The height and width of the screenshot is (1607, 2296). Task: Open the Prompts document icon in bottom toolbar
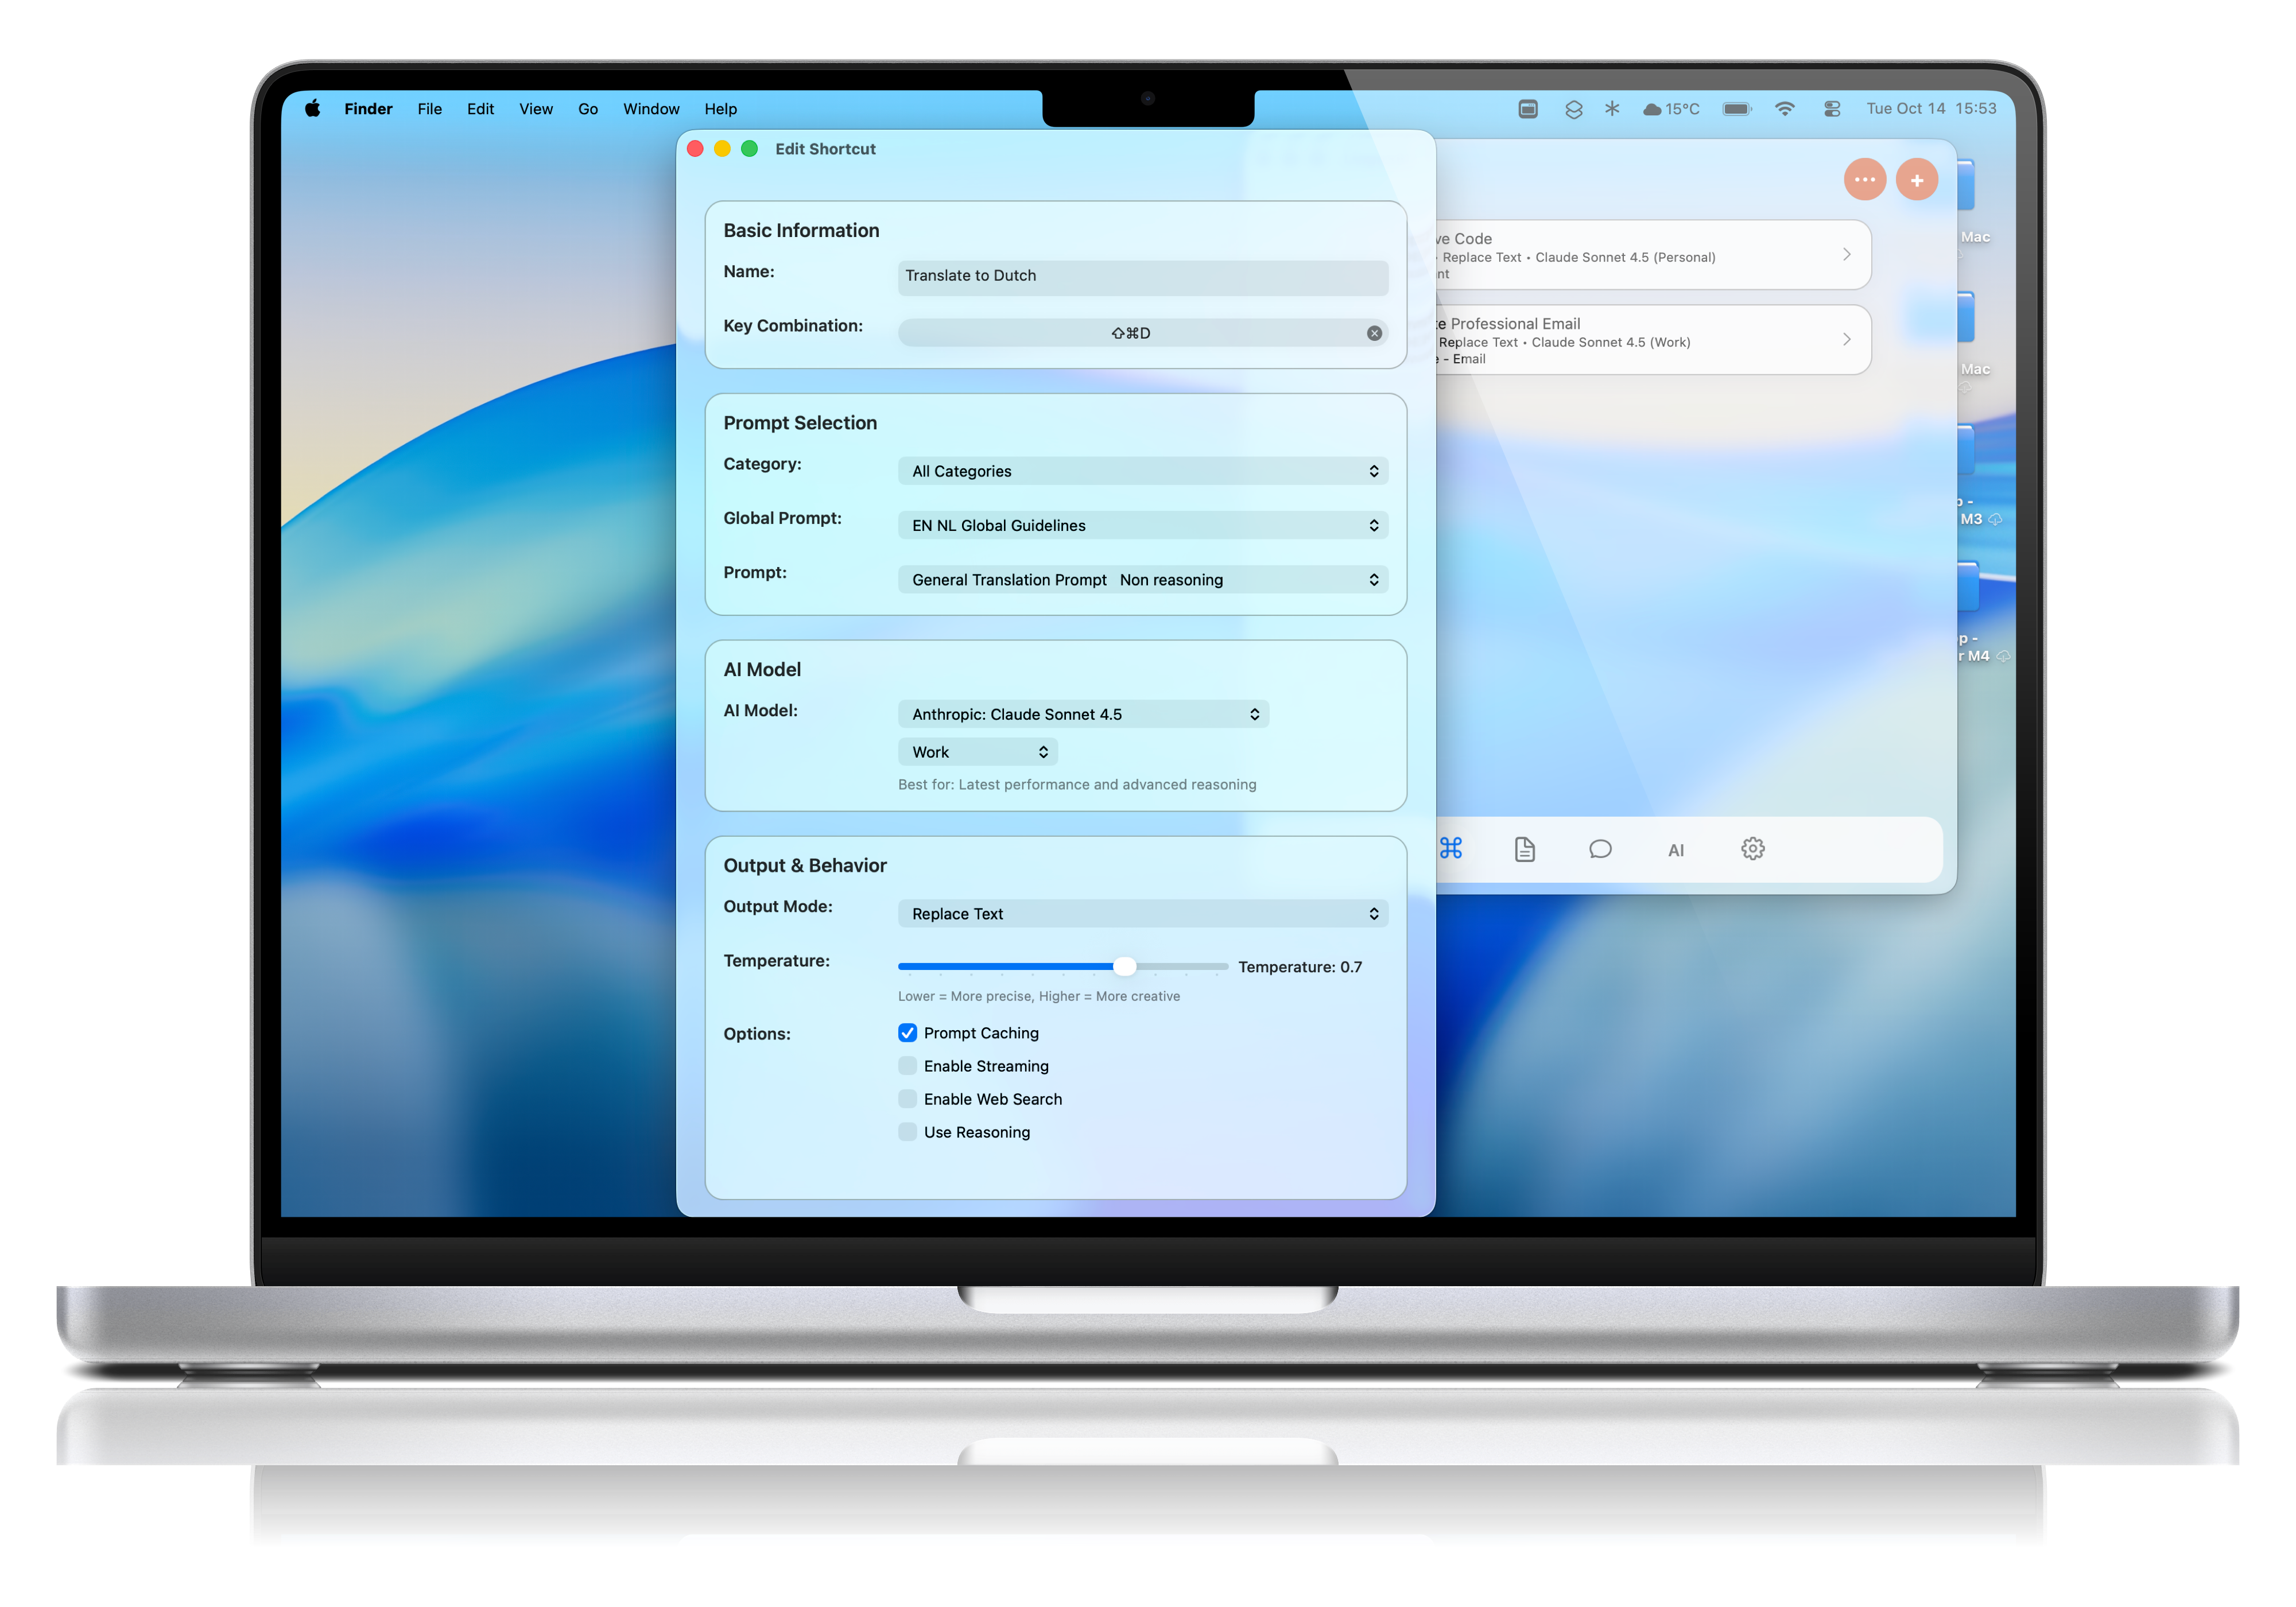pyautogui.click(x=1524, y=848)
